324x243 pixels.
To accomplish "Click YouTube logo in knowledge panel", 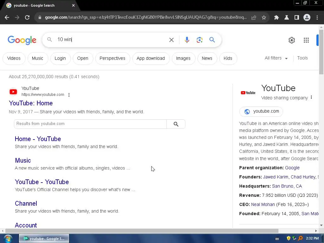I will 248,93.
